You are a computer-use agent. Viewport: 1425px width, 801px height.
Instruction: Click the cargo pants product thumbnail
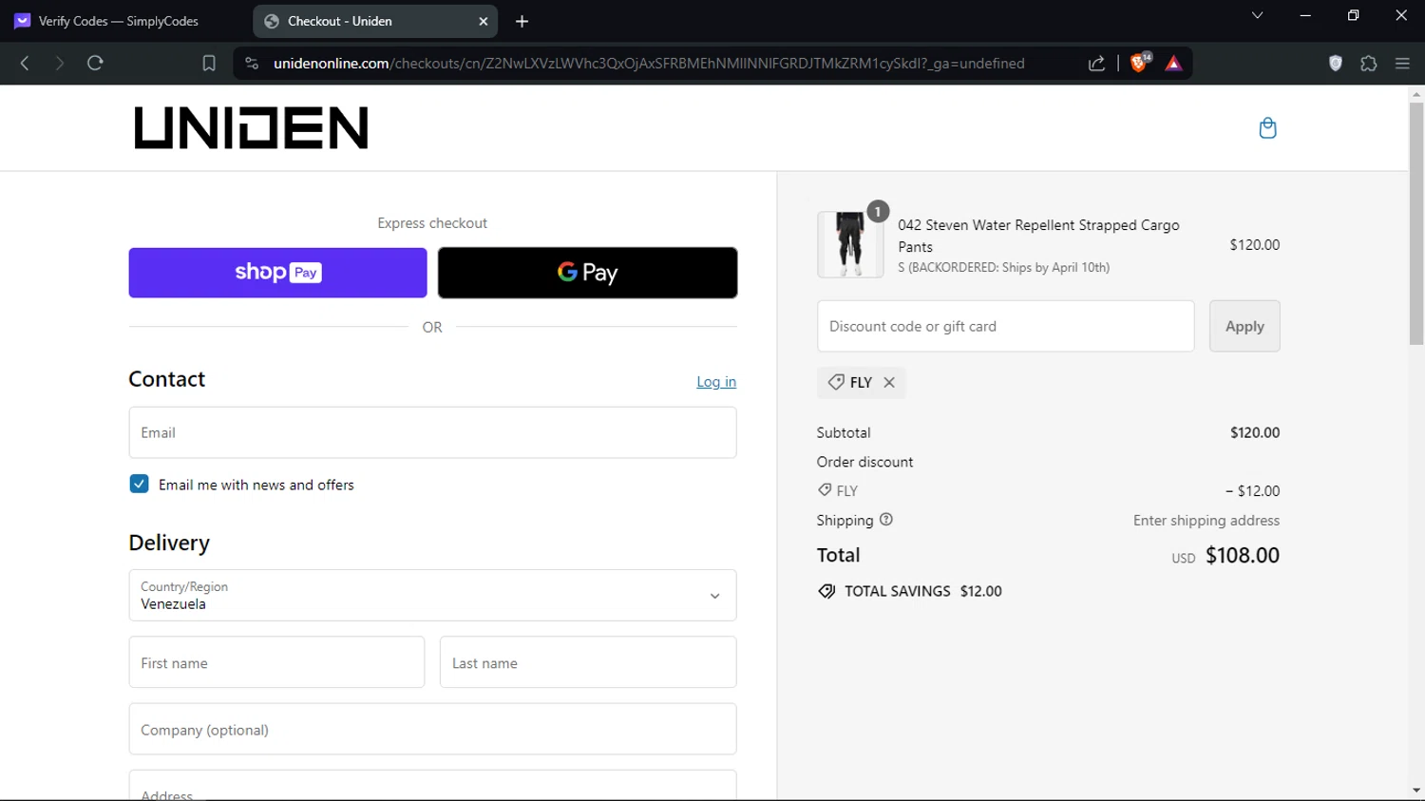pyautogui.click(x=850, y=244)
